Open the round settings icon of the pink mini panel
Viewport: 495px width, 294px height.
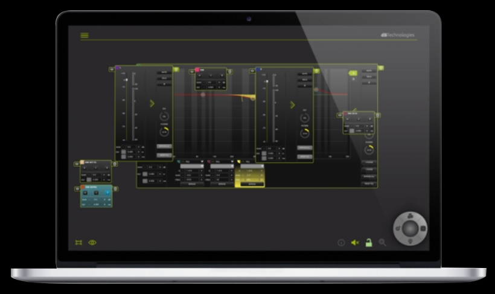tap(229, 72)
